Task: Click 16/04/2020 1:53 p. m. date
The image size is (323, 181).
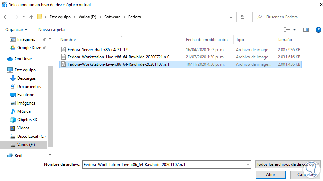Action: coord(205,50)
